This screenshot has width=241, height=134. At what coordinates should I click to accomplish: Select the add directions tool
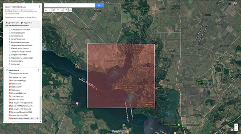(x=66, y=10)
